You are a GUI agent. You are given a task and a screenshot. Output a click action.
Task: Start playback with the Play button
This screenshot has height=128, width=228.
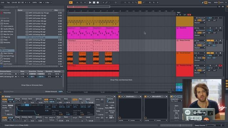tap(90, 2)
